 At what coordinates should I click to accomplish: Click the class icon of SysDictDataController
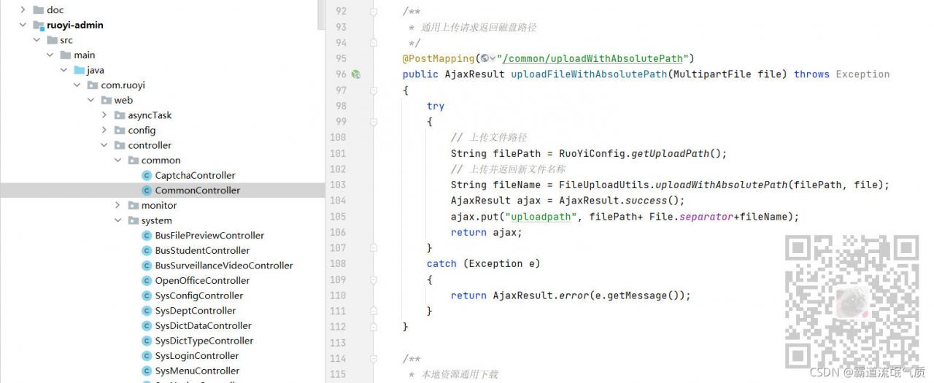tap(147, 326)
